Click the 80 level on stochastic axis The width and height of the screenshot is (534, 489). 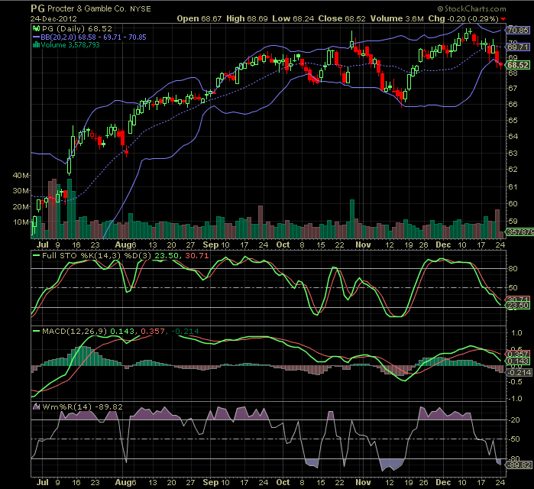pos(513,269)
